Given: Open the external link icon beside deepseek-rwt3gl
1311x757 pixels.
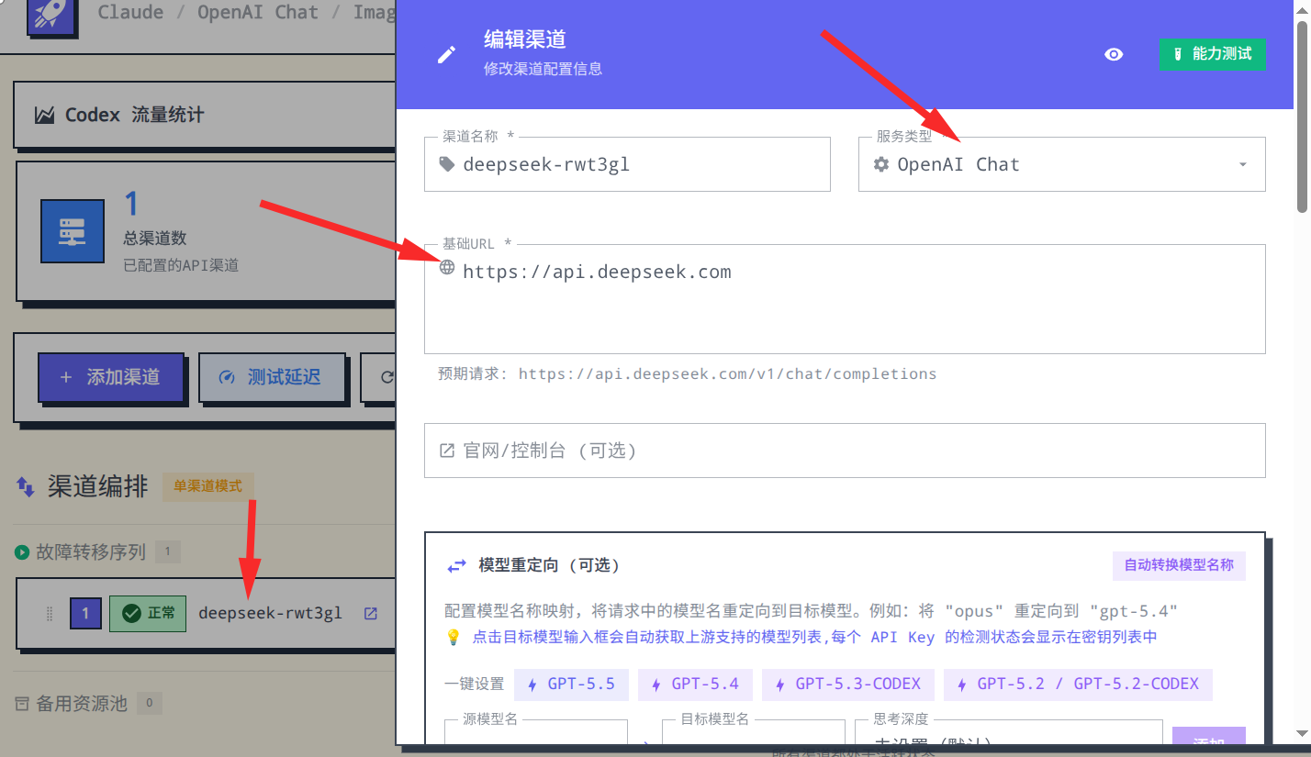Looking at the screenshot, I should coord(371,614).
